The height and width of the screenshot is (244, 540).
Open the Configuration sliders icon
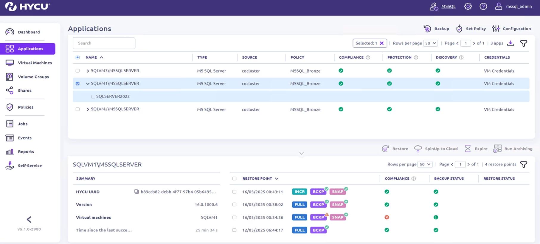coord(496,29)
